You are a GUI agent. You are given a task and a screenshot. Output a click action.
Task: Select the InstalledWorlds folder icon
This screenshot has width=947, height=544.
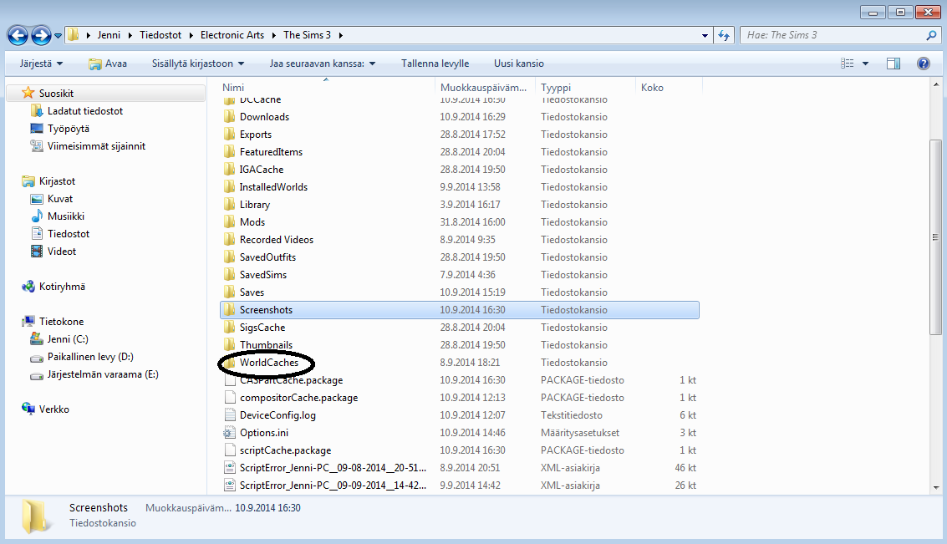pyautogui.click(x=229, y=186)
